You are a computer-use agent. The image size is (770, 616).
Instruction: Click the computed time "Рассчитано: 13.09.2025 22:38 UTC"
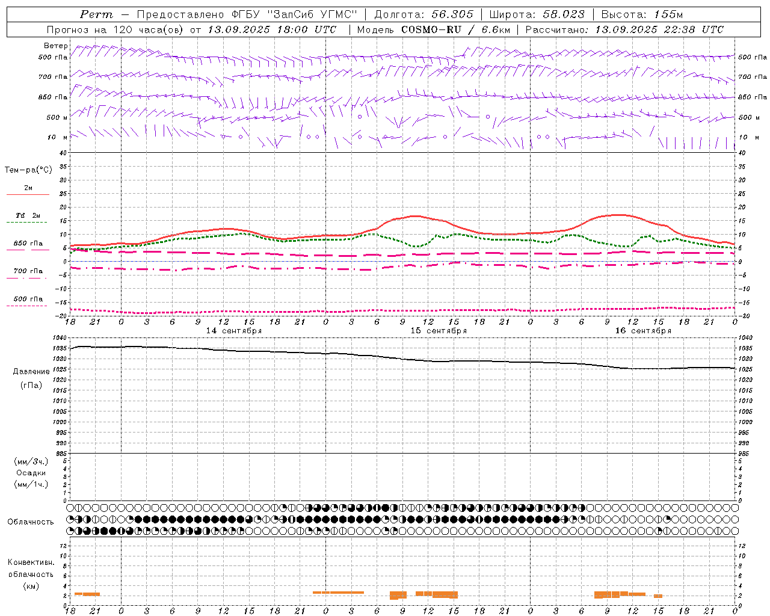(x=624, y=29)
